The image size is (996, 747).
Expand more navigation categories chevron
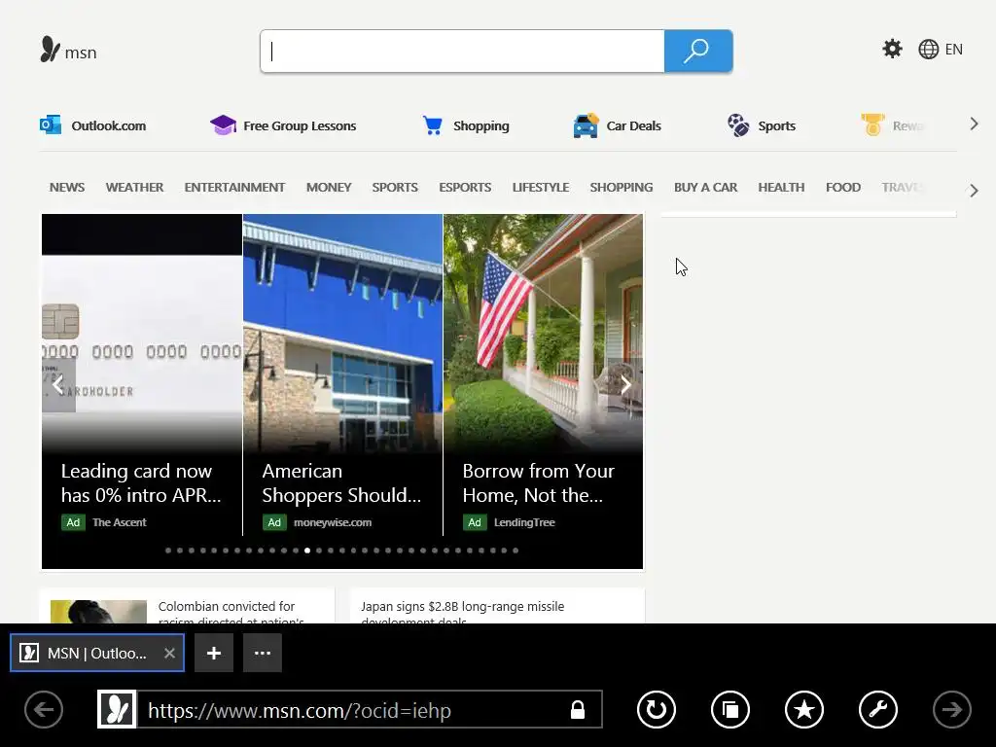974,191
